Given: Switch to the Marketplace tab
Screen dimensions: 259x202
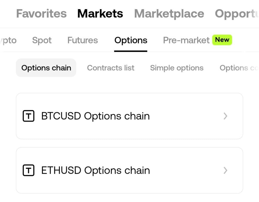Looking at the screenshot, I should pyautogui.click(x=169, y=13).
